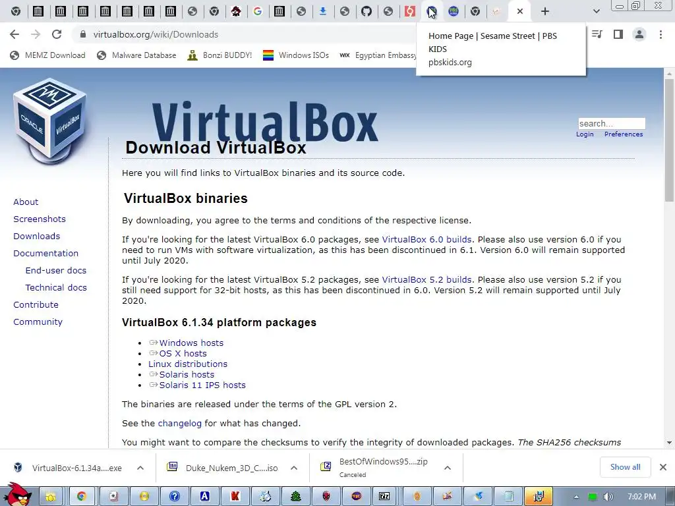Close the active VirtualBox tab
675x506 pixels.
click(x=519, y=11)
